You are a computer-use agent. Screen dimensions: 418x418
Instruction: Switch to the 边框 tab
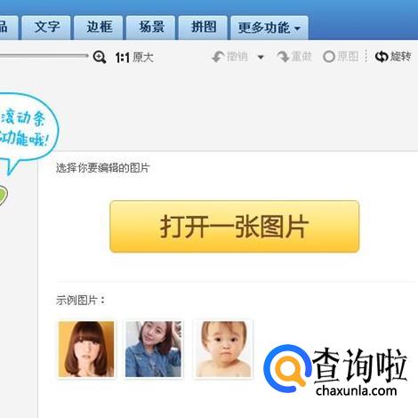(x=99, y=28)
